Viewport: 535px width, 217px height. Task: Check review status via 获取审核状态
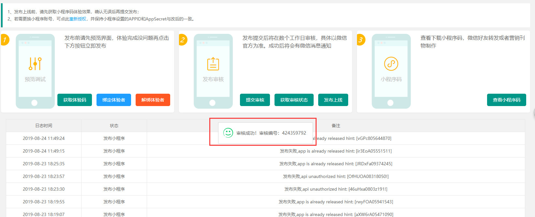pyautogui.click(x=294, y=100)
